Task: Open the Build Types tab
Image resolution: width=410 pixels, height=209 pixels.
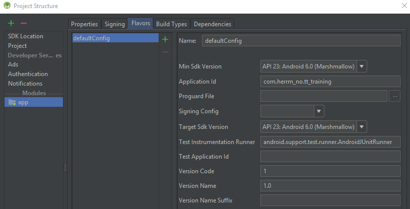Action: click(x=171, y=24)
